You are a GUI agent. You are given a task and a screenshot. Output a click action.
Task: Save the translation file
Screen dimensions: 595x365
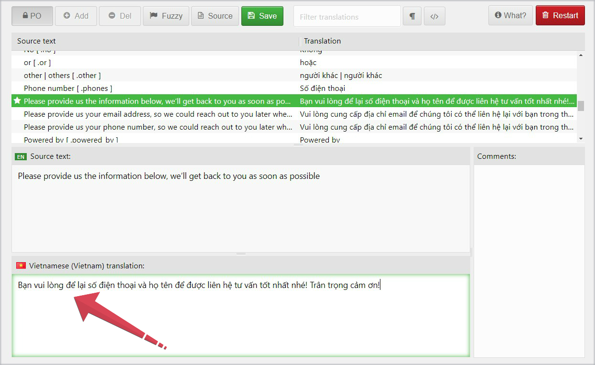[x=262, y=16]
